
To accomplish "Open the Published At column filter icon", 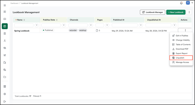I will (x=141, y=25).
